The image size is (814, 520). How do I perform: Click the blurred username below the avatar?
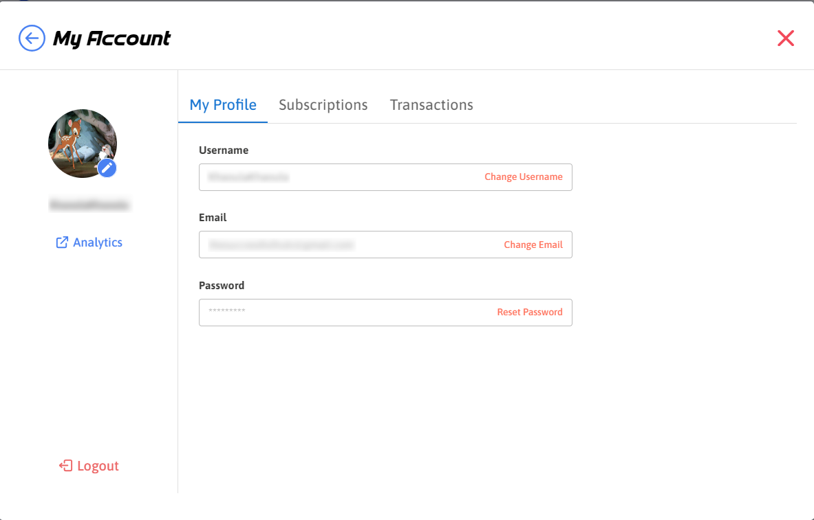pyautogui.click(x=89, y=205)
